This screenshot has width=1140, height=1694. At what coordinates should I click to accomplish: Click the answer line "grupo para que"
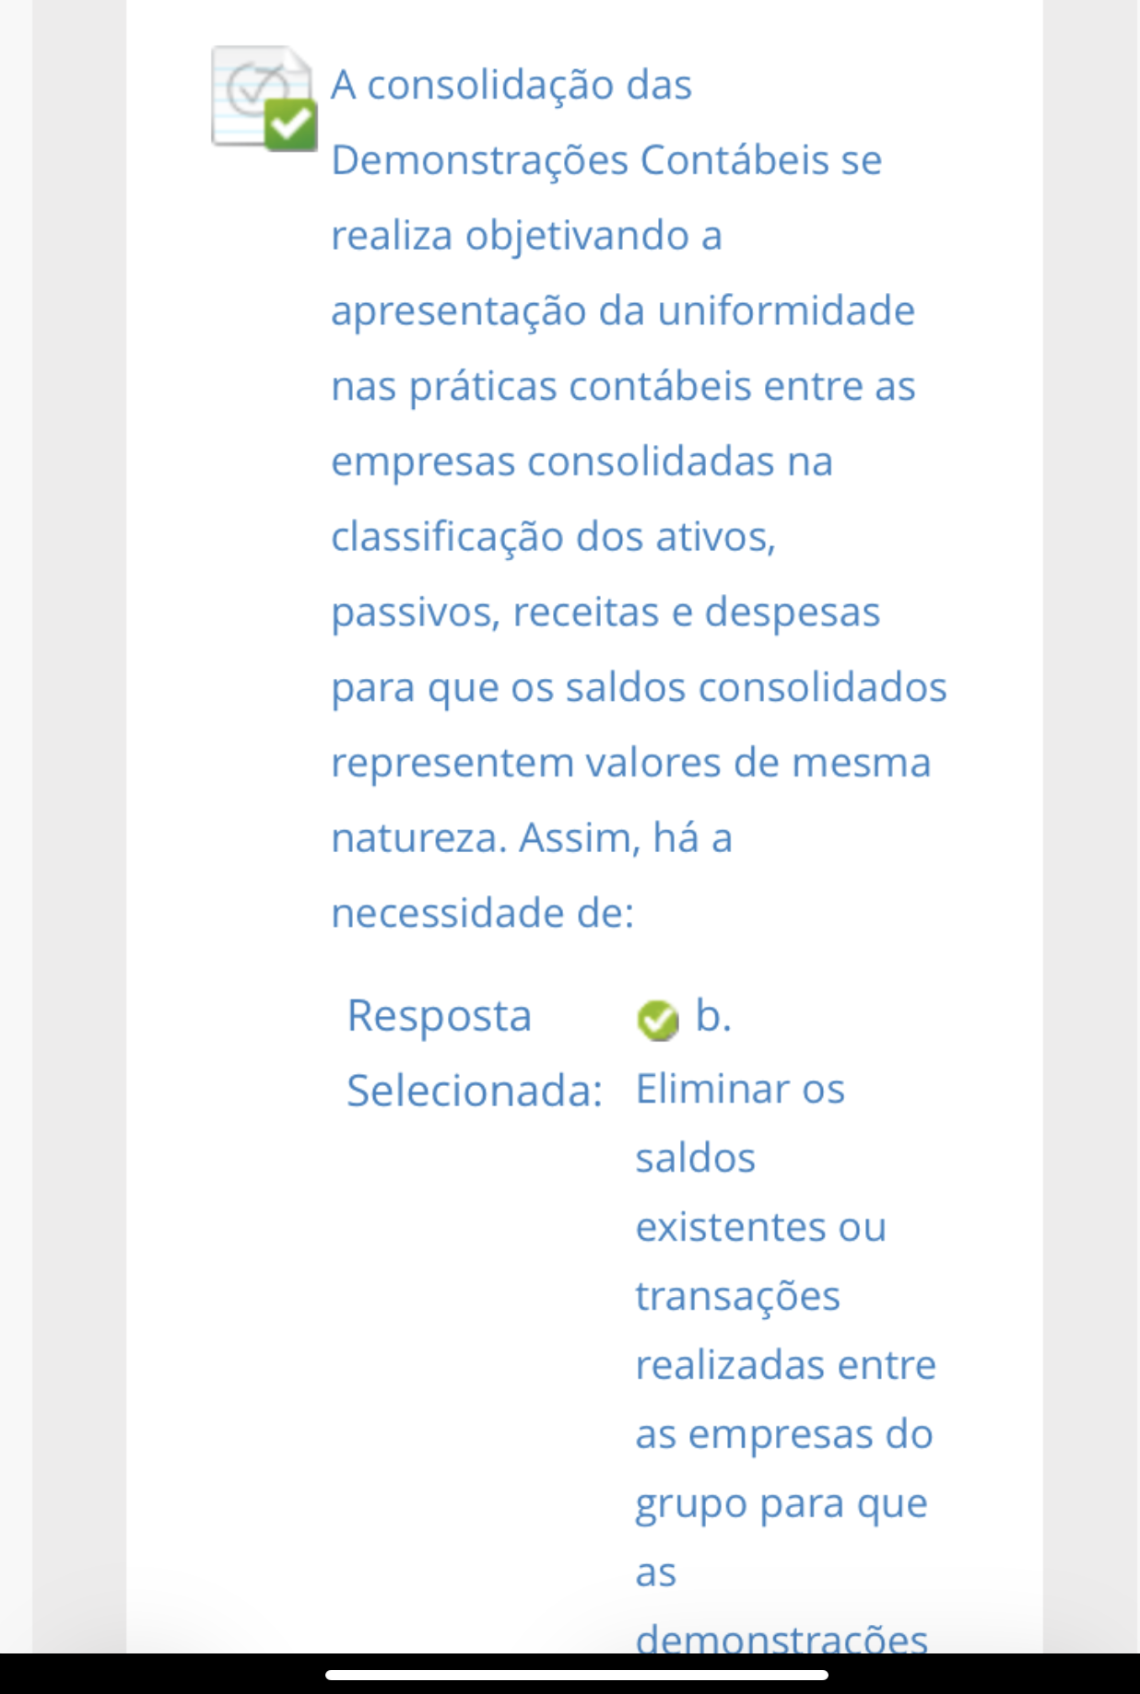click(781, 1503)
